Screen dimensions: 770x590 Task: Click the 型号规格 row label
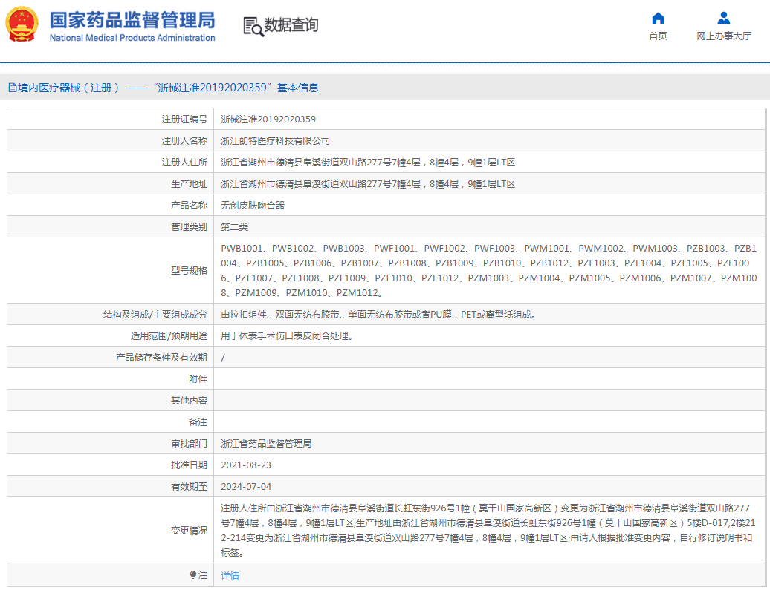pos(189,271)
